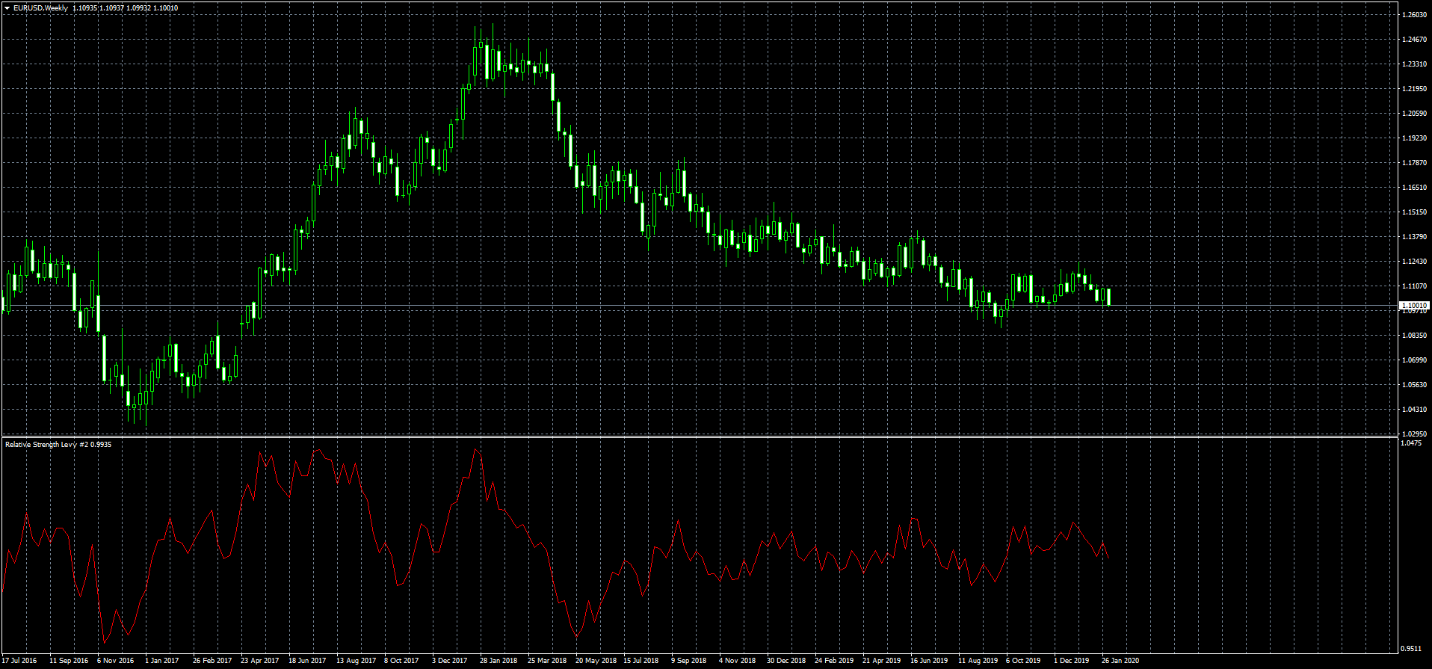Click the 6 Nov 2016 date label
Screen dimensions: 1432x669
click(116, 661)
